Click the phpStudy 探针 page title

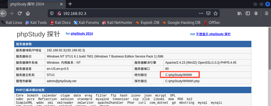coord(38,34)
